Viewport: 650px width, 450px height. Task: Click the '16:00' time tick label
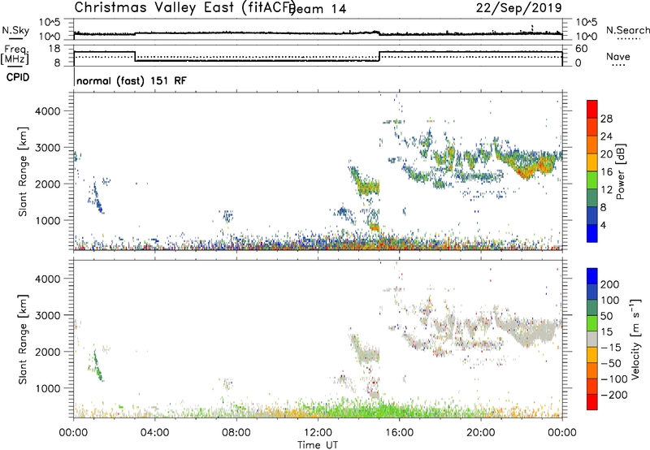(399, 433)
